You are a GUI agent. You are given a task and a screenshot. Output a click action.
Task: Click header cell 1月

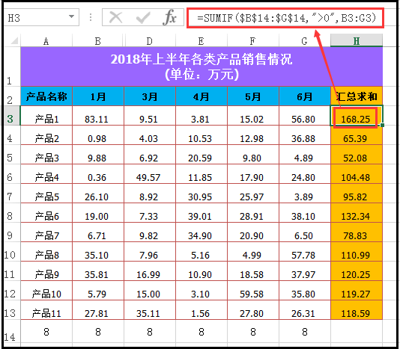(98, 96)
